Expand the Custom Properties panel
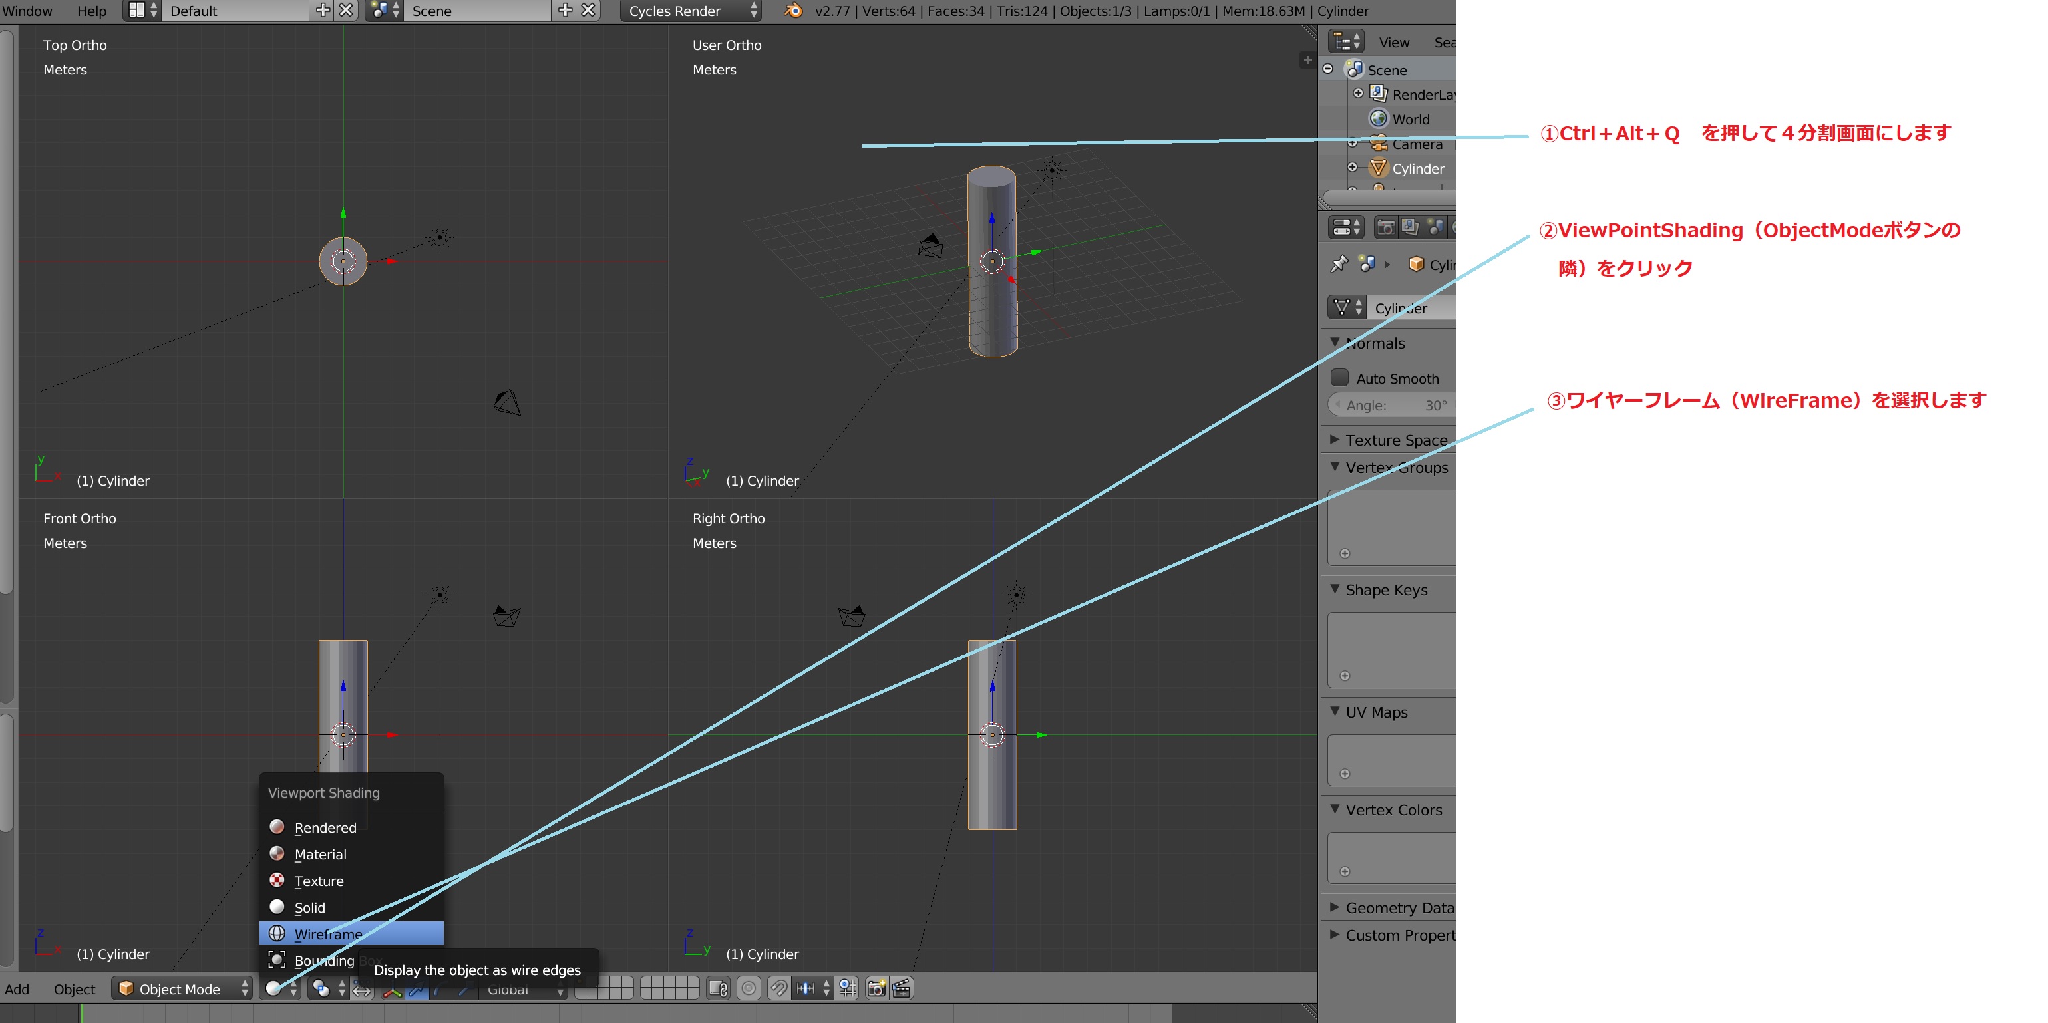 click(x=1335, y=935)
